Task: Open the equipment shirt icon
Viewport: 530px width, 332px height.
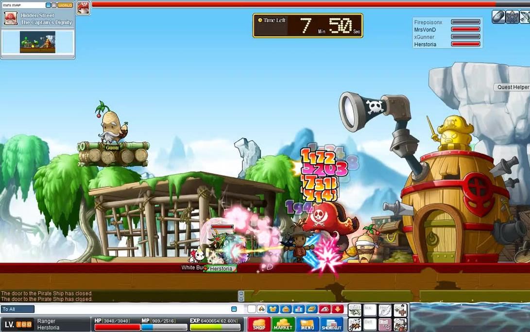Action: [x=273, y=309]
